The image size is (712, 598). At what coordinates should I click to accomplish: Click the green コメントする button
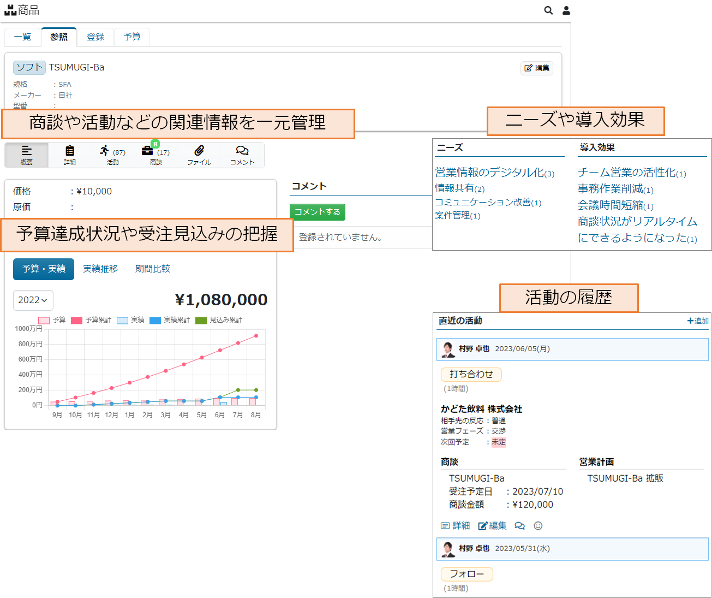318,212
